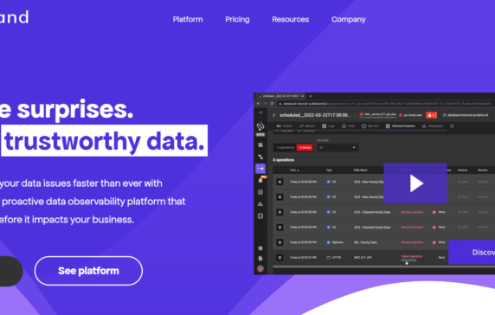Click the Databand logo at top left
Image resolution: width=495 pixels, height=315 pixels.
(14, 17)
